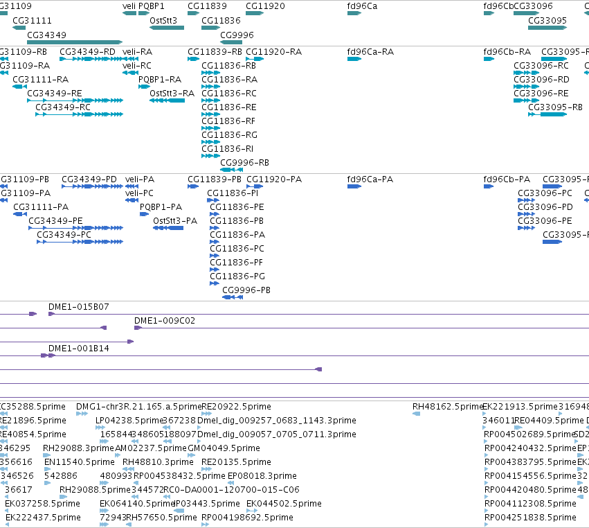The height and width of the screenshot is (528, 589).
Task: Select the RE20922.5prime EST
Action: pos(236,407)
